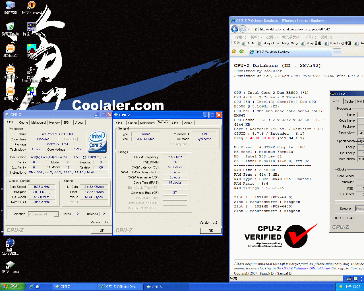Select the setfsb shortcut icon
The width and height of the screenshot is (364, 291).
click(x=32, y=29)
